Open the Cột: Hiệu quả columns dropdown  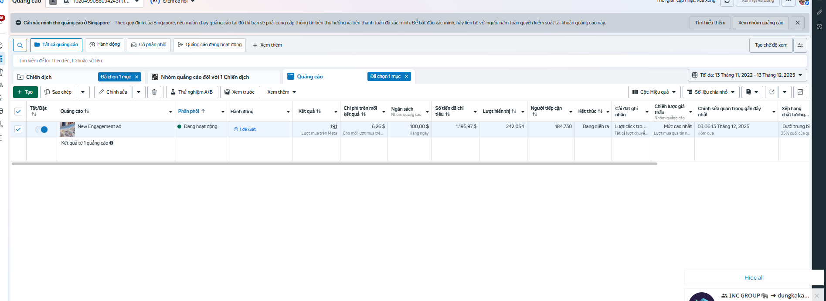(x=654, y=92)
